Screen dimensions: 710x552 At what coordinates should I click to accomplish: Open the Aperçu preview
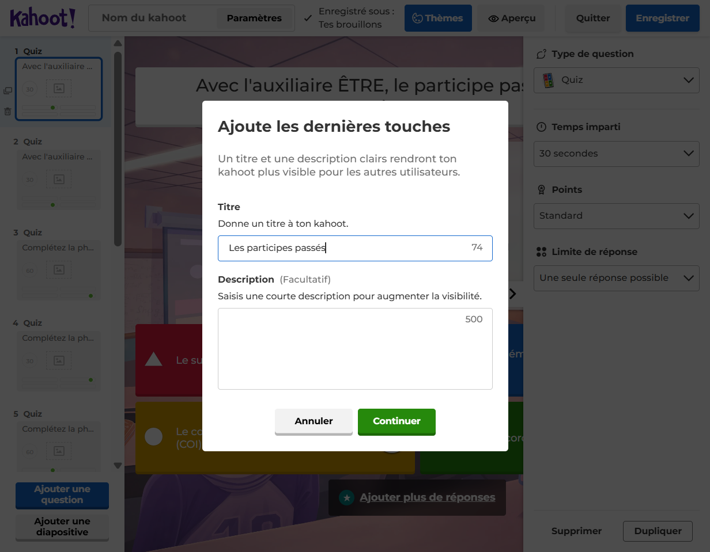pos(512,18)
